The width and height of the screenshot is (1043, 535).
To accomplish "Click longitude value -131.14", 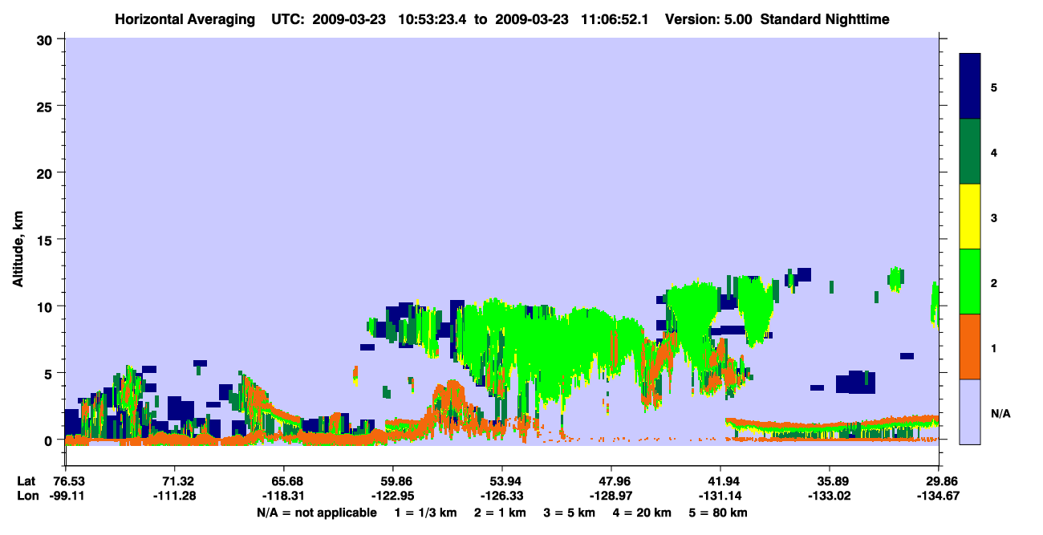I will pos(720,496).
